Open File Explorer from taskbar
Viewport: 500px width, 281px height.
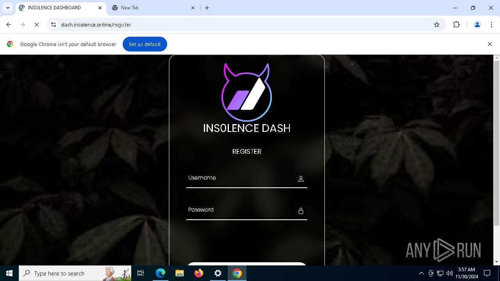click(179, 273)
